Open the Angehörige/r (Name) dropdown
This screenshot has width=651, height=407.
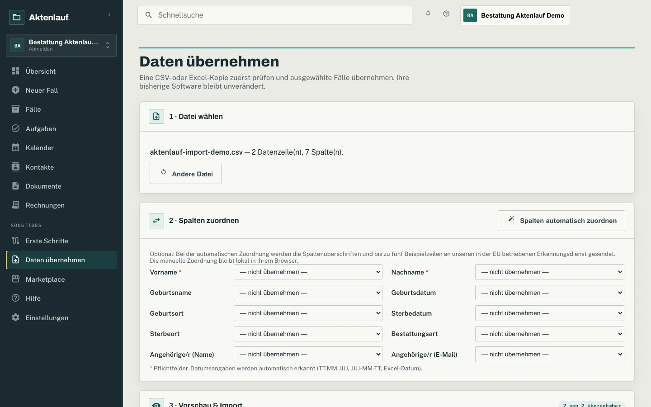(308, 354)
